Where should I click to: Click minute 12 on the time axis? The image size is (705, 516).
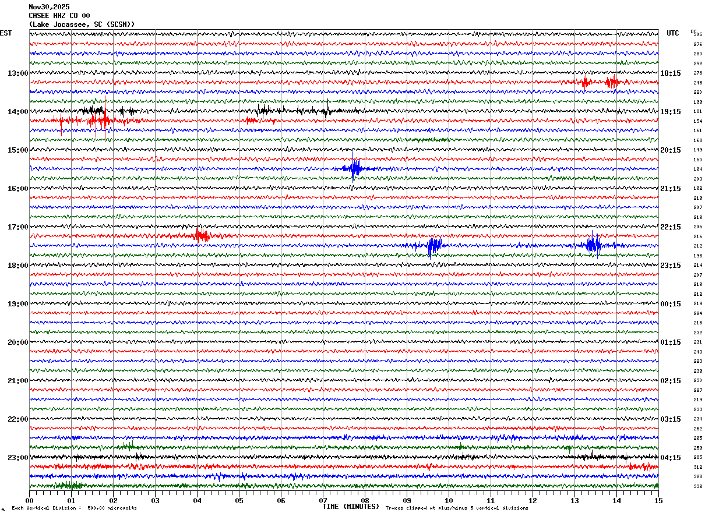pyautogui.click(x=533, y=500)
